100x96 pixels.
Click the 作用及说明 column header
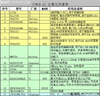[75, 9]
